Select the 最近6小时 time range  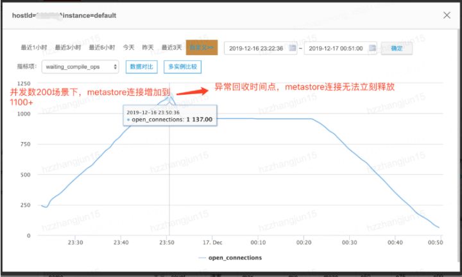coord(102,48)
